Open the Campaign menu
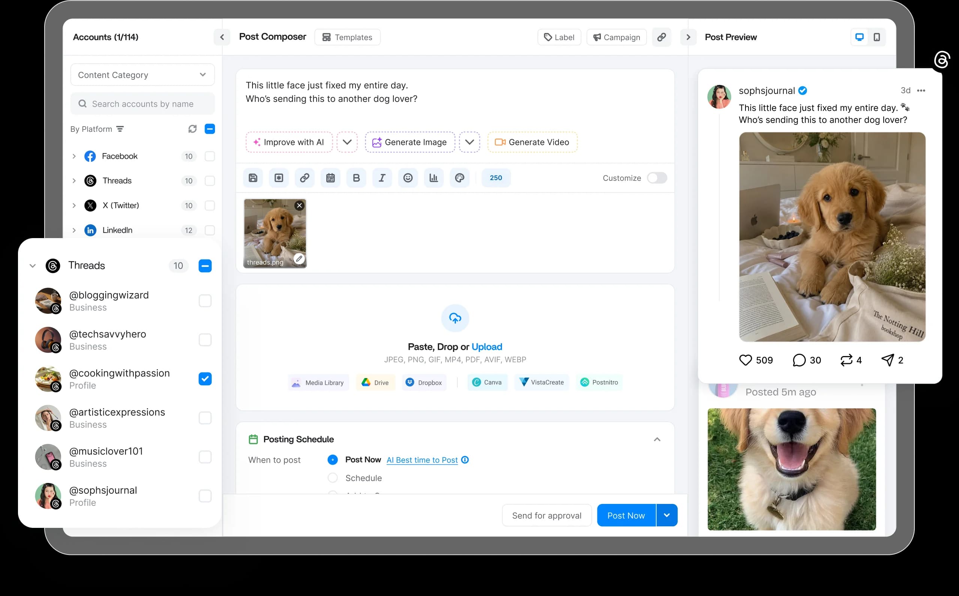 pyautogui.click(x=617, y=37)
